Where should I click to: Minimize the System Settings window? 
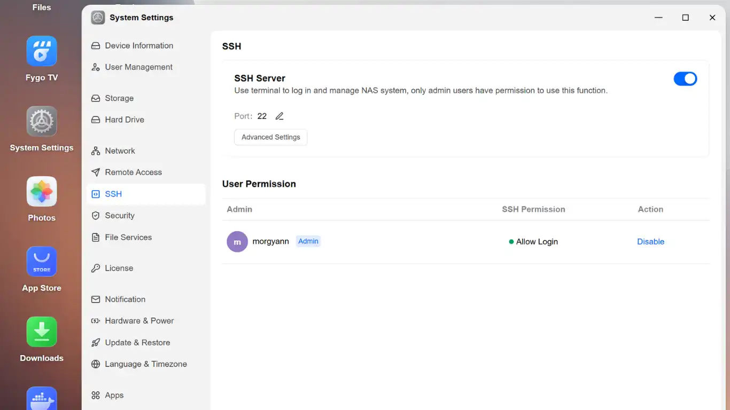click(658, 18)
